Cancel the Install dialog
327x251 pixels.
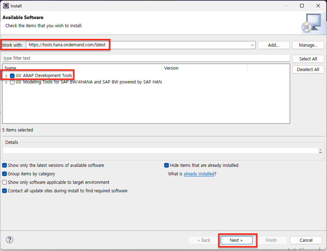click(x=306, y=240)
